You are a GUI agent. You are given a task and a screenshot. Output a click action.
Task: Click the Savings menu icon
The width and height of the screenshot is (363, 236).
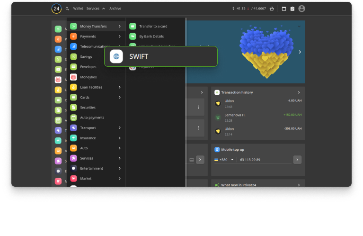pos(73,56)
